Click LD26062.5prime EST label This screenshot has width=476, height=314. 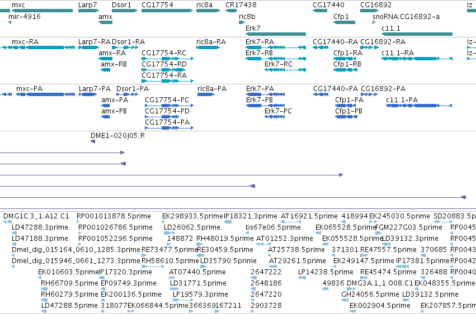192,227
